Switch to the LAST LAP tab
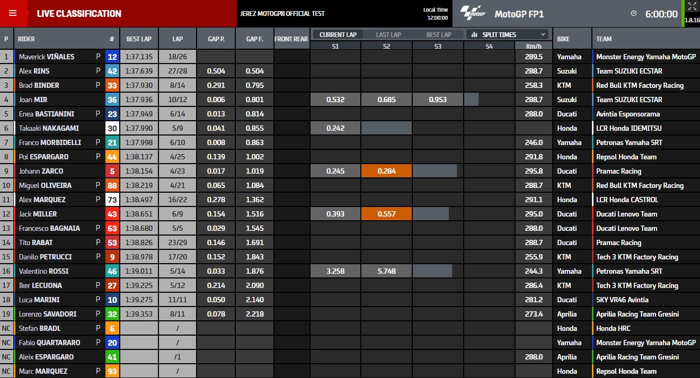 tap(388, 34)
